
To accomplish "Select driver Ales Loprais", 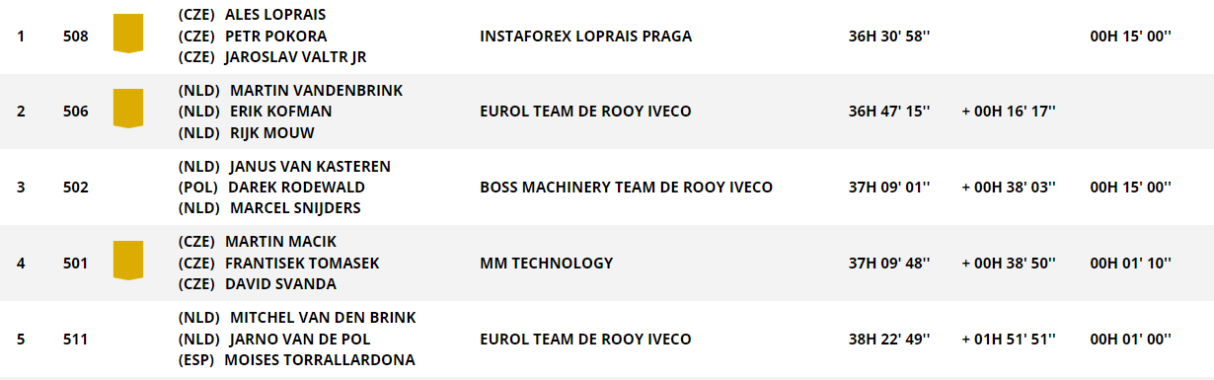I will [x=275, y=15].
